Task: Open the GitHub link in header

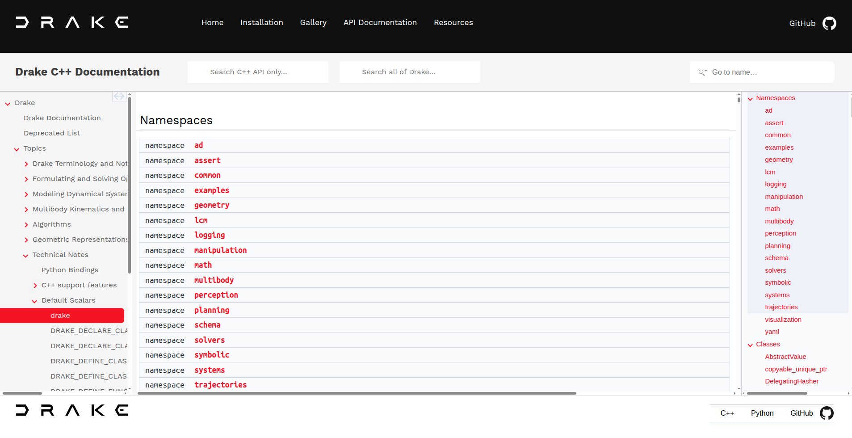Action: pos(802,23)
